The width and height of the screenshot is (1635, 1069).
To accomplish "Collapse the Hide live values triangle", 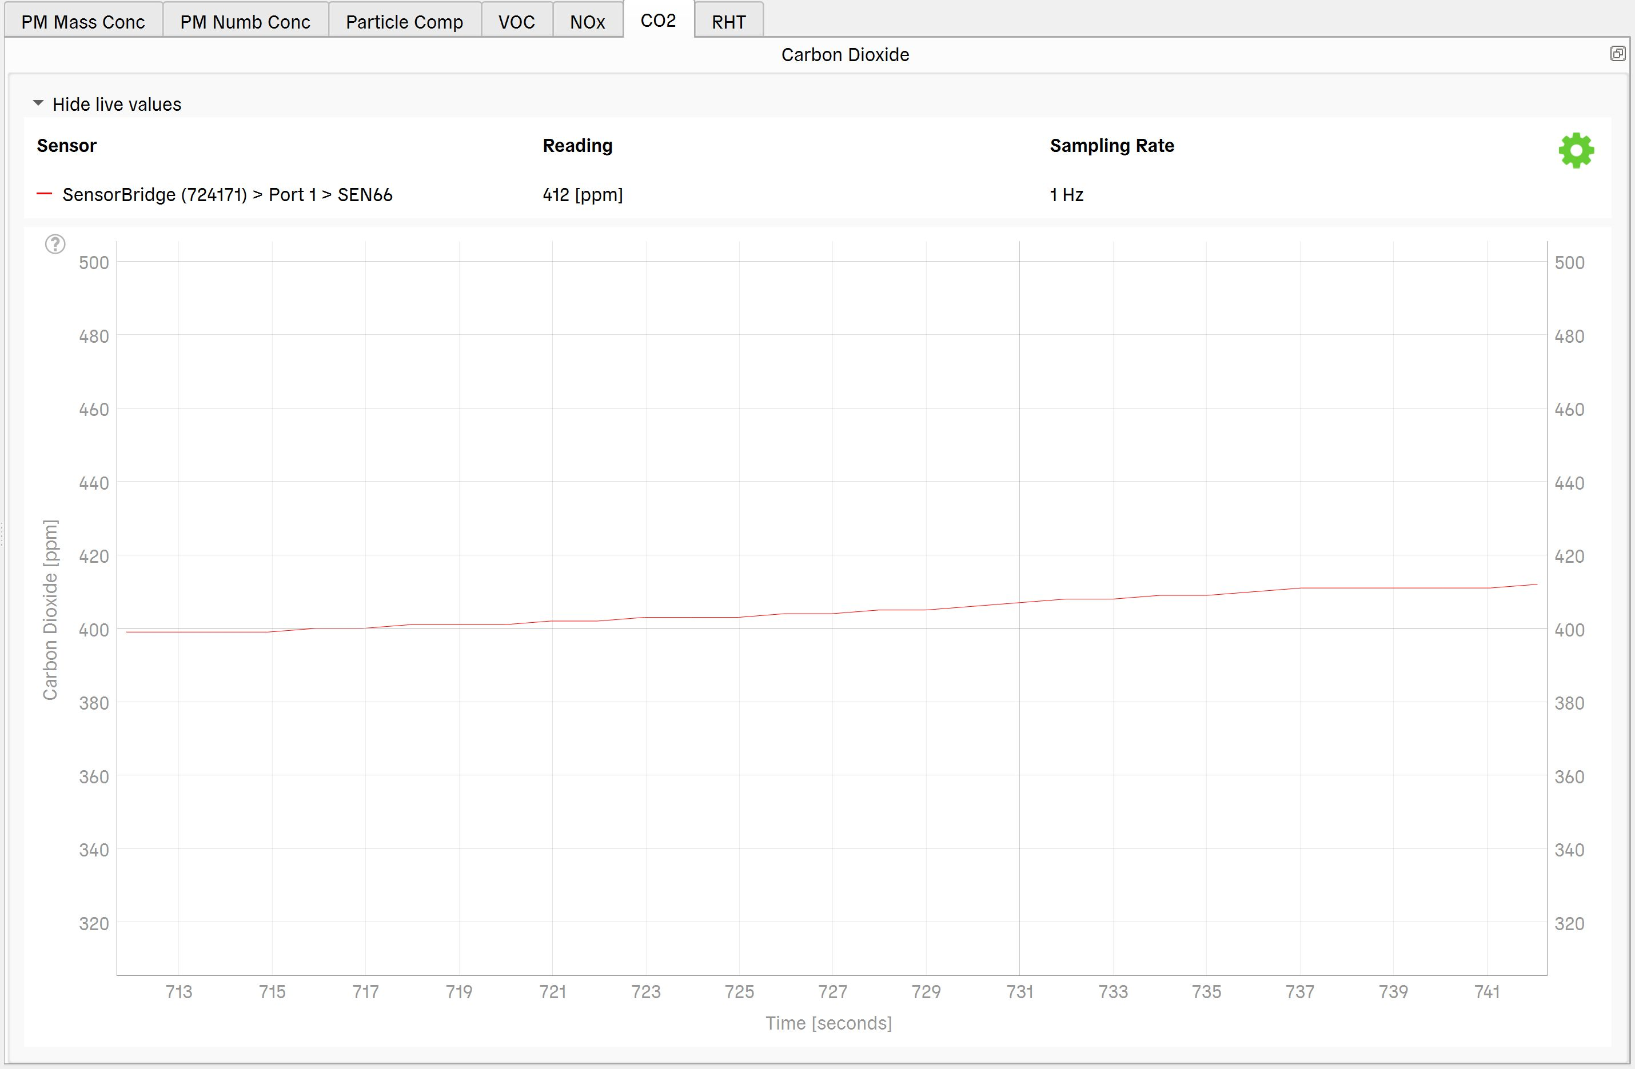I will click(x=38, y=103).
